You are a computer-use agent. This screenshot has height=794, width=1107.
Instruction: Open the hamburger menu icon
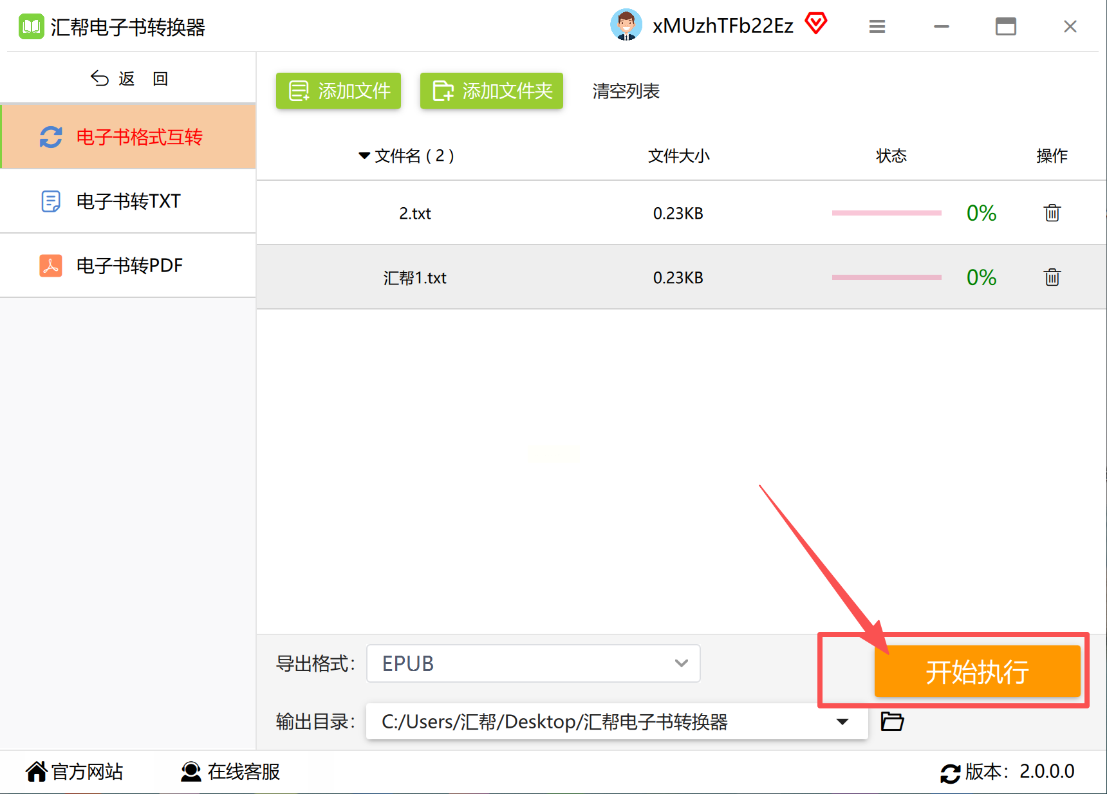tap(877, 26)
